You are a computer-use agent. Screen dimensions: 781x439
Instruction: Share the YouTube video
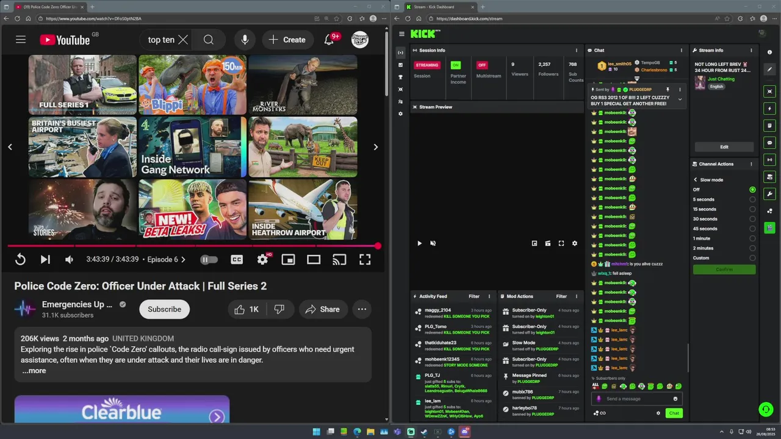pyautogui.click(x=322, y=309)
